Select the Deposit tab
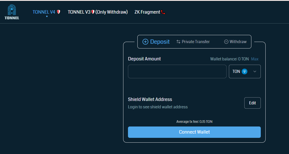289x154 pixels. click(x=156, y=42)
